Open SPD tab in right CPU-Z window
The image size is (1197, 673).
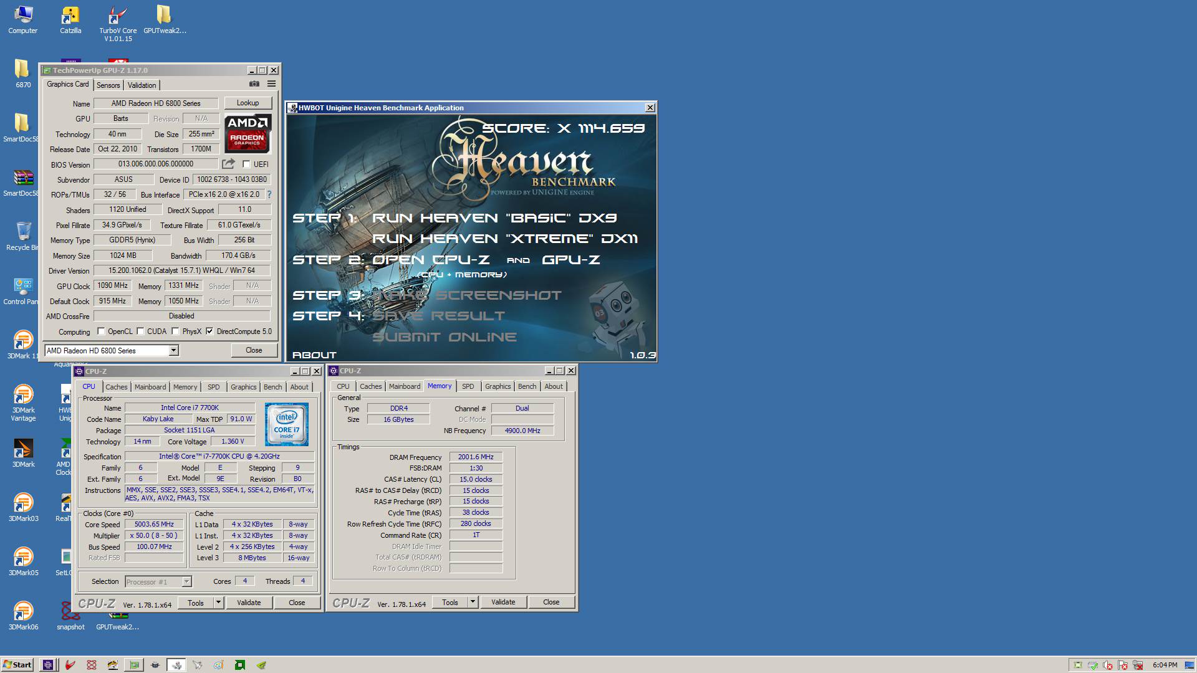click(468, 386)
